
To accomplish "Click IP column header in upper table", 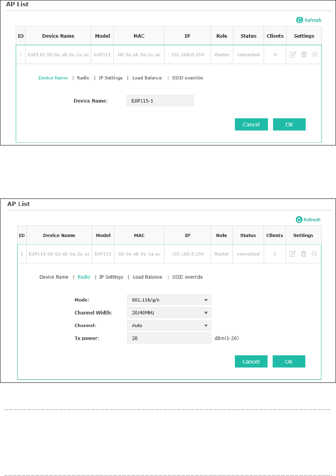I will tap(187, 36).
